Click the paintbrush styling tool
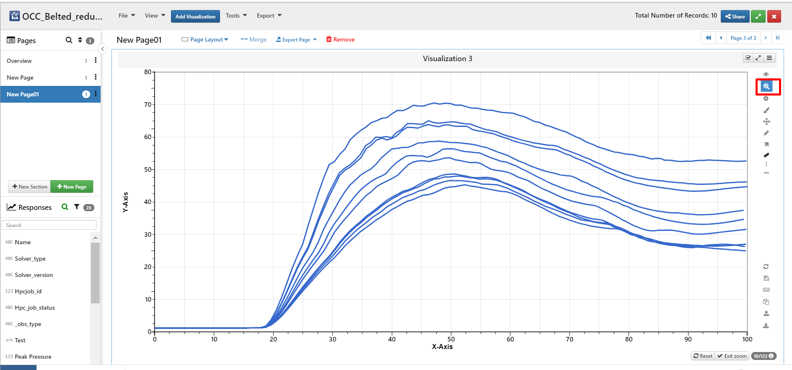Screen dimensions: 792x370 click(x=766, y=110)
